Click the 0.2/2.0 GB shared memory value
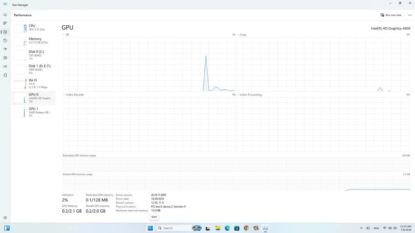415x233 pixels. 95,211
